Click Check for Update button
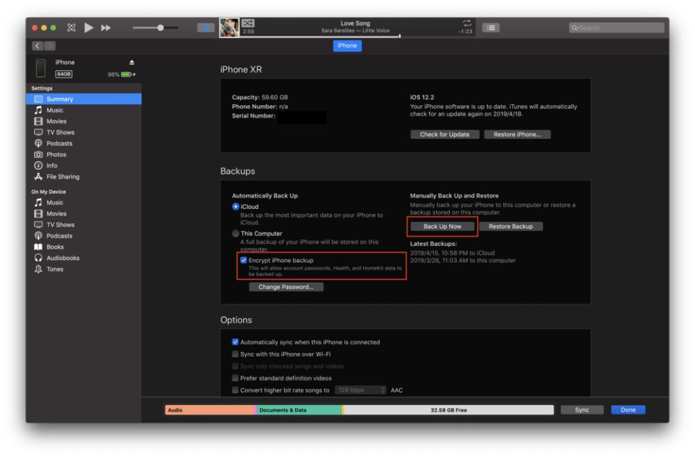Screen dimensions: 695x457 [445, 134]
